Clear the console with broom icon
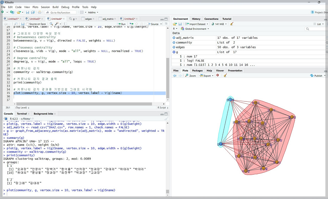This screenshot has height=199, width=328. pyautogui.click(x=166, y=119)
